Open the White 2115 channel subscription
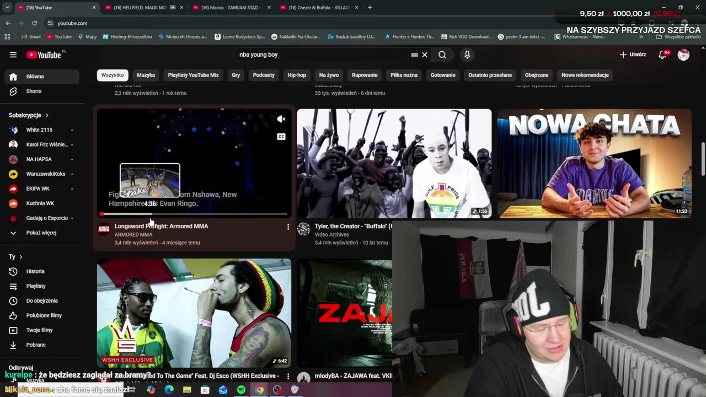Viewport: 706px width, 397px height. point(42,130)
